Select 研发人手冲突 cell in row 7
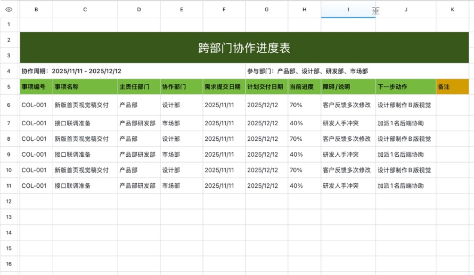 [x=348, y=123]
